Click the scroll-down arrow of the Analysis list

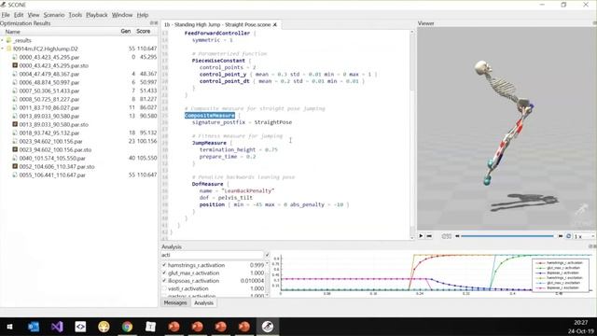(x=267, y=295)
